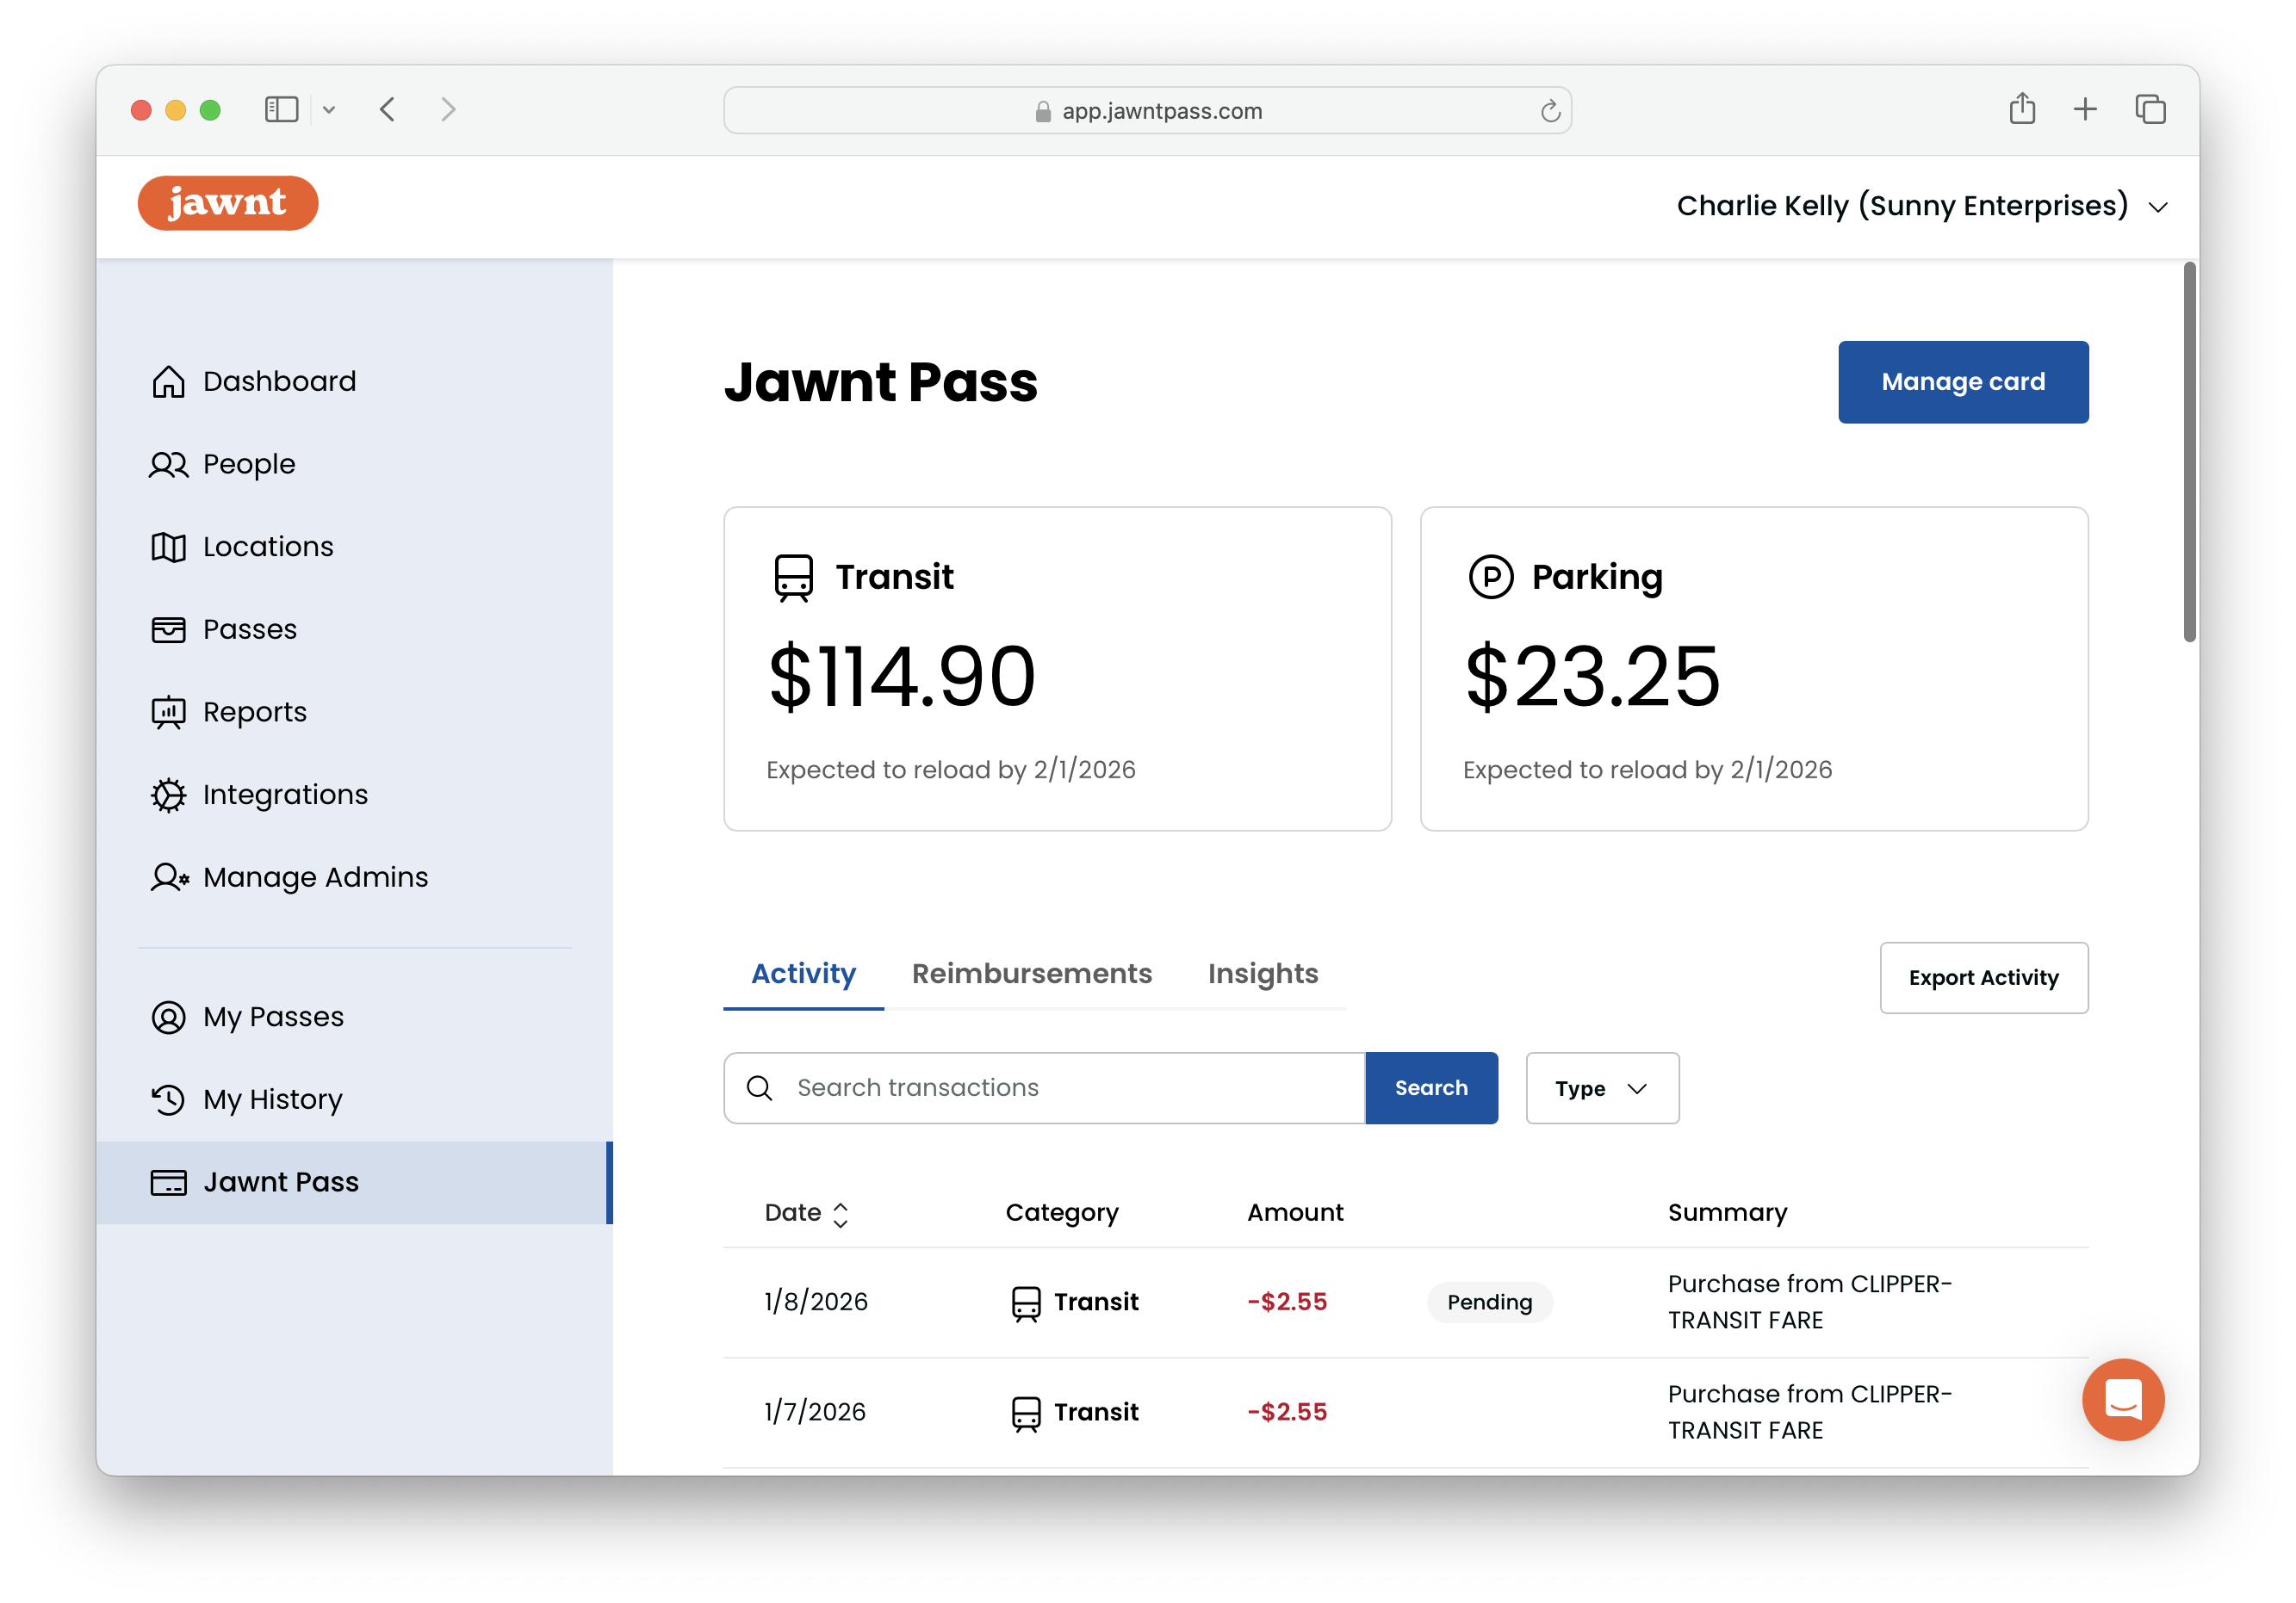Click transit icon in 1/7/2026 row
This screenshot has width=2296, height=1603.
pyautogui.click(x=1026, y=1413)
